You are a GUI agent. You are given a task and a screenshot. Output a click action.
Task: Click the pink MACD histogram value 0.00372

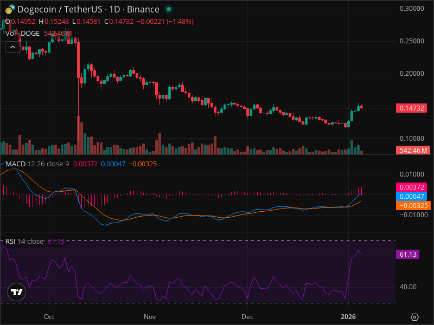click(411, 187)
